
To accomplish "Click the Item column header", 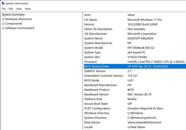I will [87, 15].
